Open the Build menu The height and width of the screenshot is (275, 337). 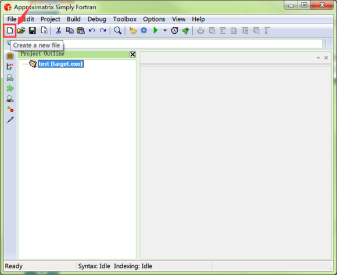(x=74, y=19)
